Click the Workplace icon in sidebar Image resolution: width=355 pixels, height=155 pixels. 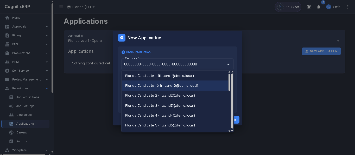(7, 150)
